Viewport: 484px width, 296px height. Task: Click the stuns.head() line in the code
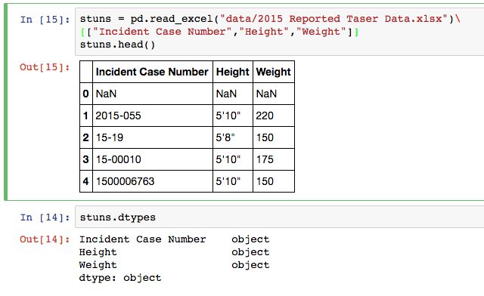pyautogui.click(x=117, y=45)
